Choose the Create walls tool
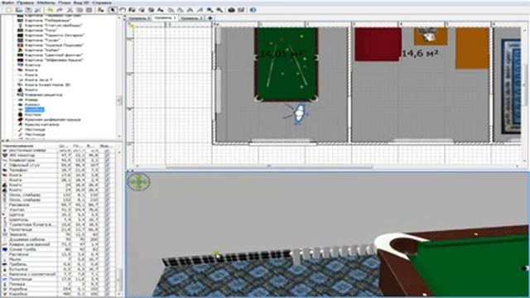This screenshot has height=298, width=530. coord(132,10)
